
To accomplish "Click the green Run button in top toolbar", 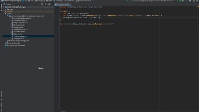I will [x=177, y=1].
